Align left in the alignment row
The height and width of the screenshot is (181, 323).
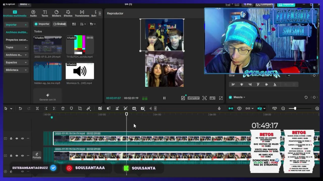[233, 84]
